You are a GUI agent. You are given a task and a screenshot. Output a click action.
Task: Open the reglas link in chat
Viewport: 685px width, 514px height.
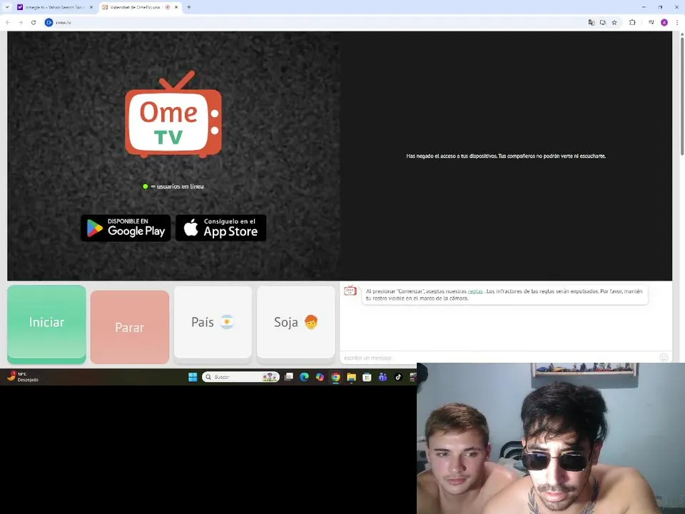[x=475, y=291]
